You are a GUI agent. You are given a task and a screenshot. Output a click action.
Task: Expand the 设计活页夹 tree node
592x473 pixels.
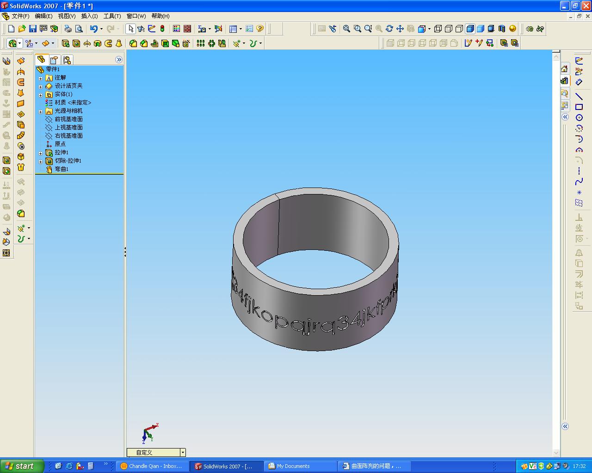(40, 87)
